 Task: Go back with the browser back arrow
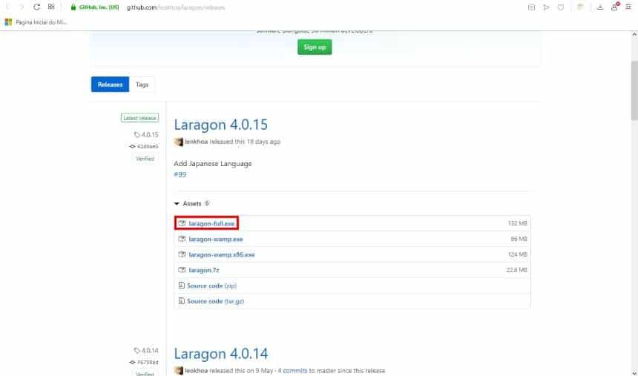tap(7, 7)
